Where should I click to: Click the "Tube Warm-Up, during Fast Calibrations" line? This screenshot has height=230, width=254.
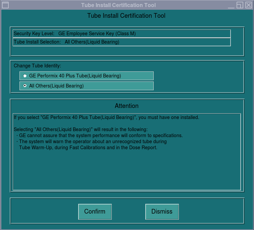(88, 148)
